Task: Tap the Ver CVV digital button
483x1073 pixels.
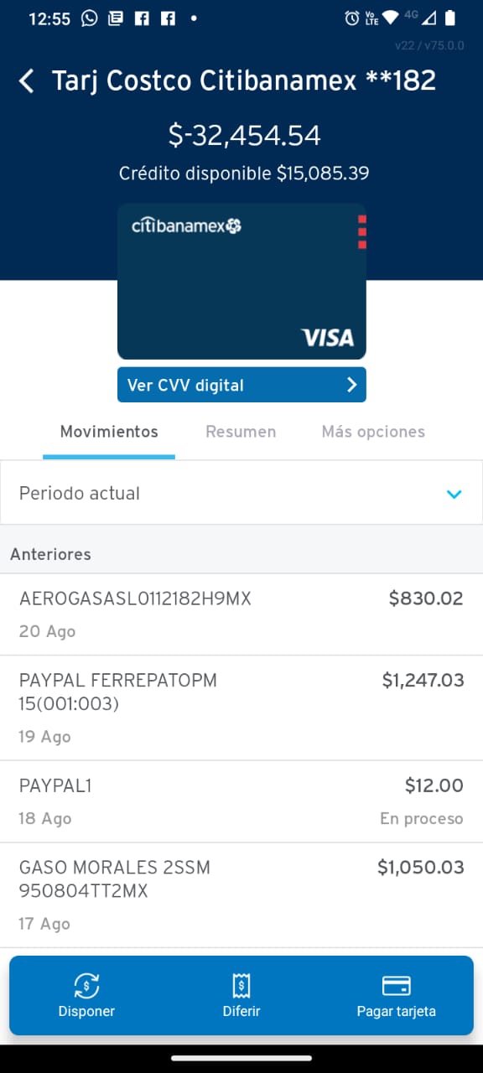Action: (x=241, y=385)
